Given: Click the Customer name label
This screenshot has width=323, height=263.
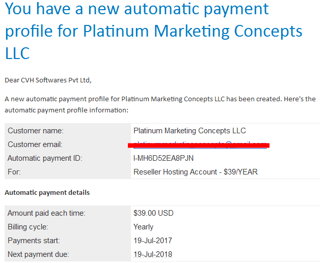Looking at the screenshot, I should pyautogui.click(x=36, y=131).
